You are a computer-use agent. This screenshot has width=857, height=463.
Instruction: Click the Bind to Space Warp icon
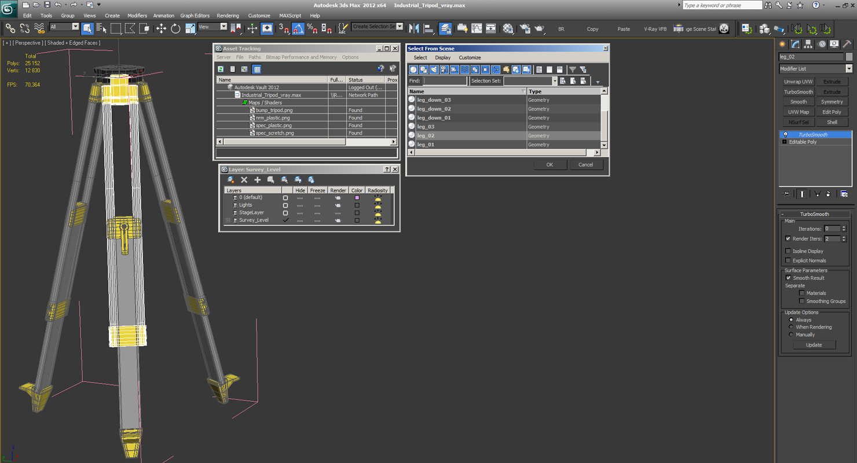coord(39,28)
